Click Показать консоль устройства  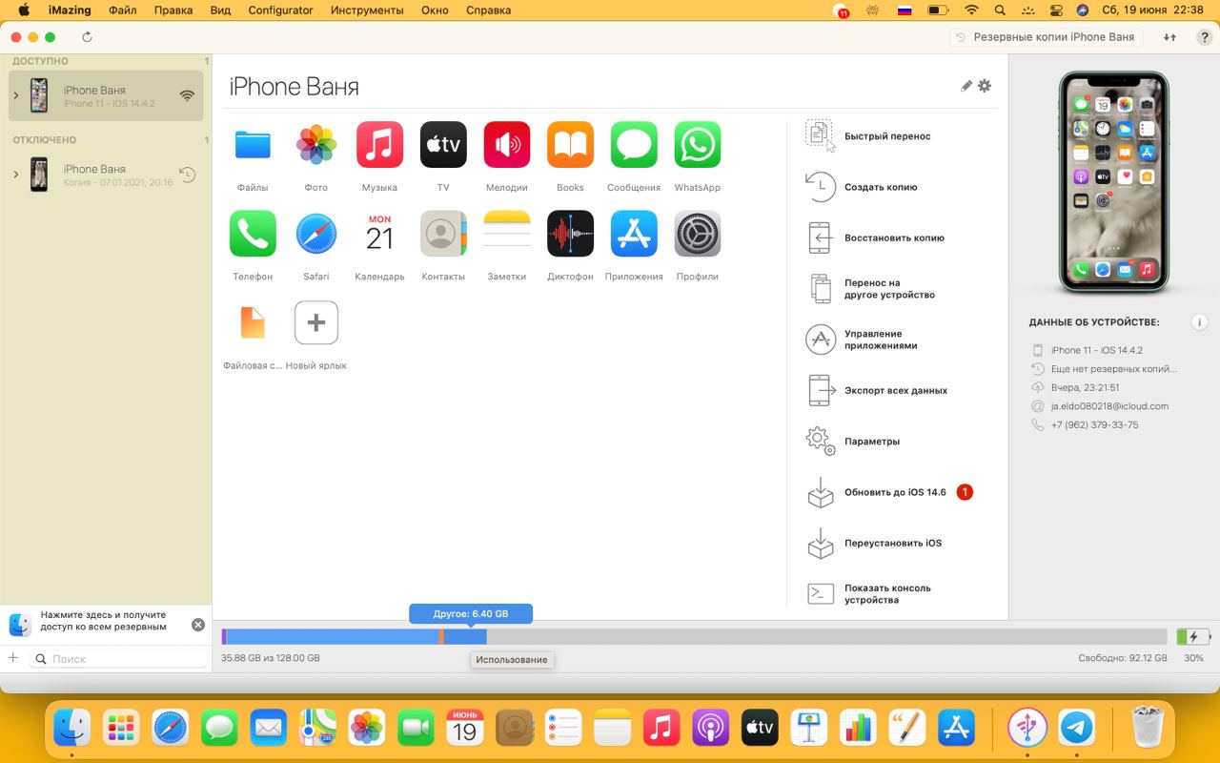coord(887,594)
